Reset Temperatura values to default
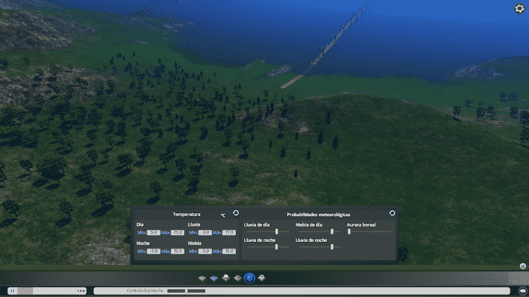This screenshot has height=297, width=529. pos(236,213)
